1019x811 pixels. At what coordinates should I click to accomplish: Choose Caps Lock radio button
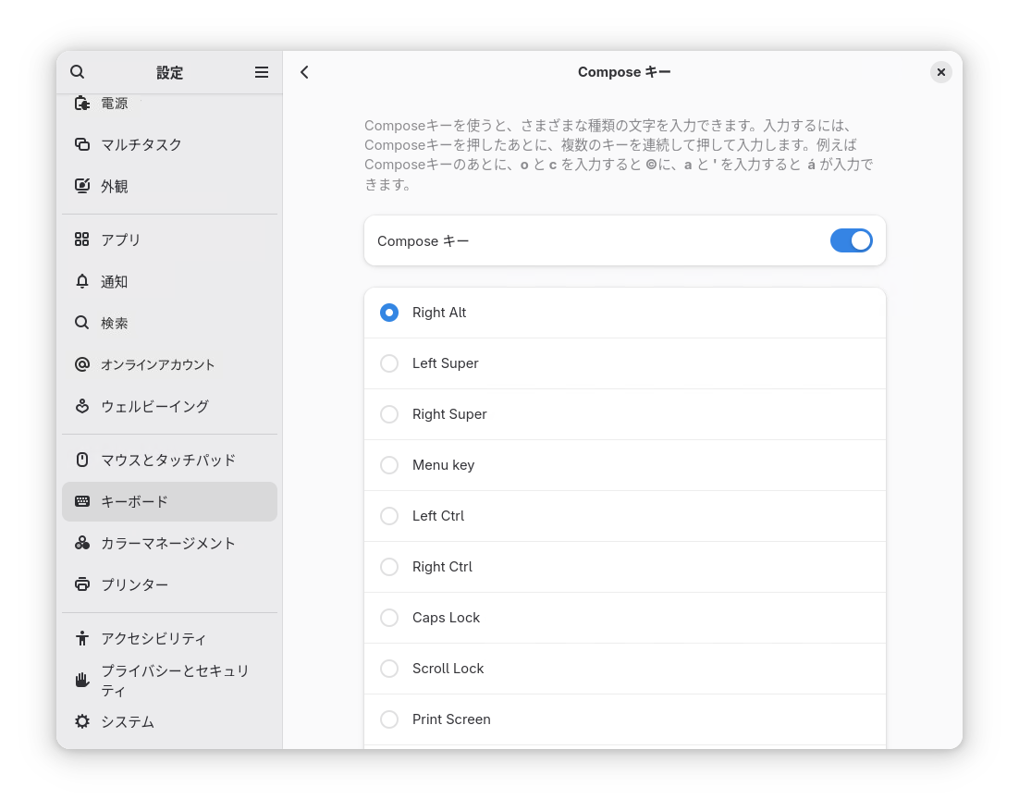pyautogui.click(x=389, y=618)
